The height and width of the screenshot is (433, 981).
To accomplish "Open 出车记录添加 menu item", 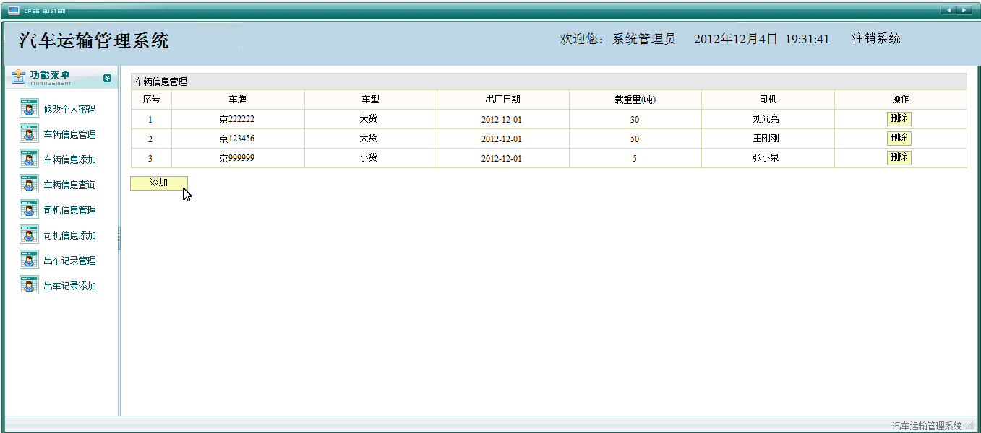I will pos(69,286).
